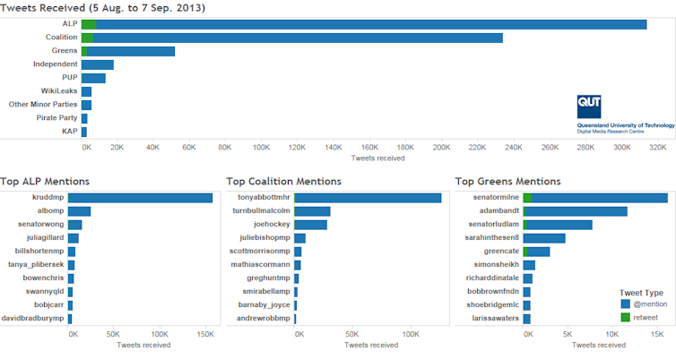This screenshot has width=676, height=359.
Task: Click the 'barnaby_joyce' label
Action: tap(264, 304)
